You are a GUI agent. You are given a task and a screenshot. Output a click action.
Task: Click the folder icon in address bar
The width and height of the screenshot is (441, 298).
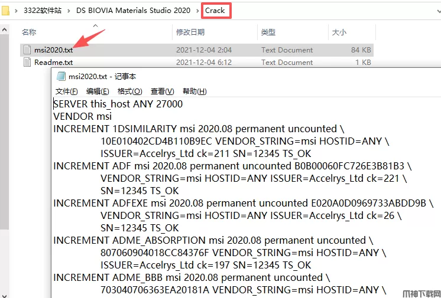pyautogui.click(x=5, y=11)
